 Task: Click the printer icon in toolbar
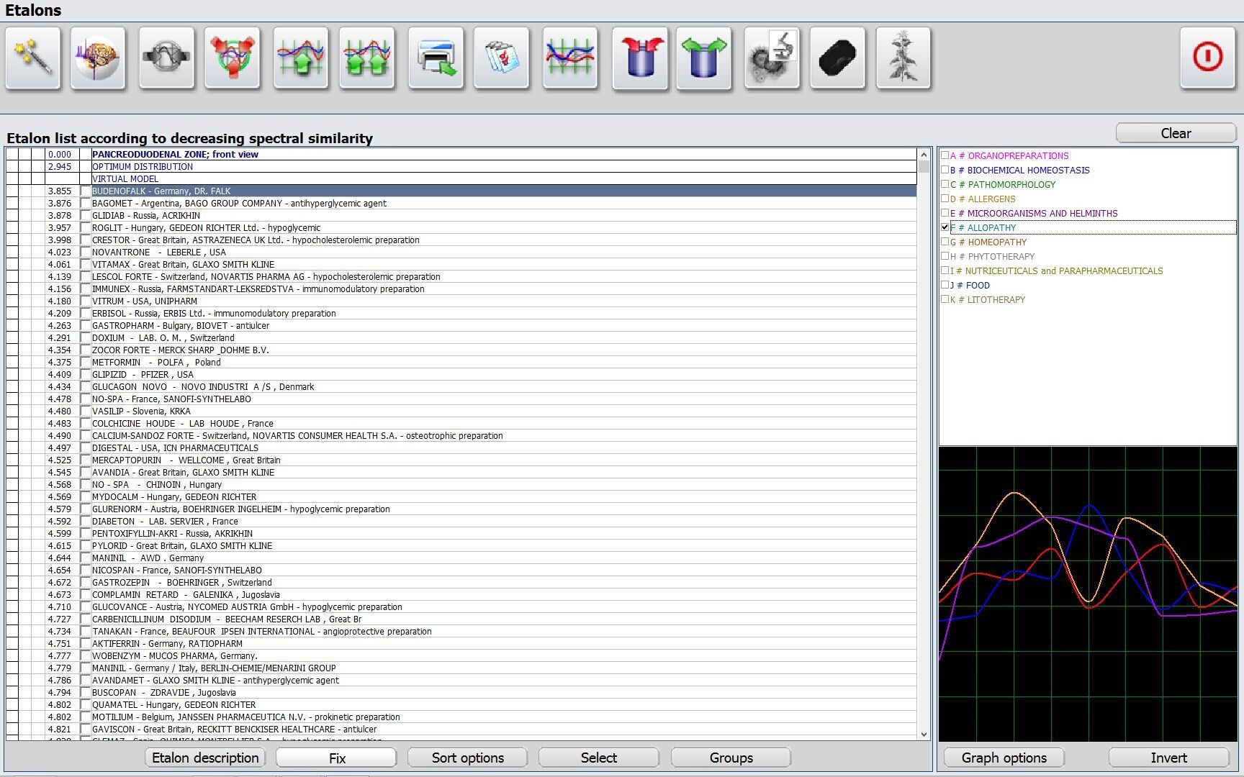(436, 58)
